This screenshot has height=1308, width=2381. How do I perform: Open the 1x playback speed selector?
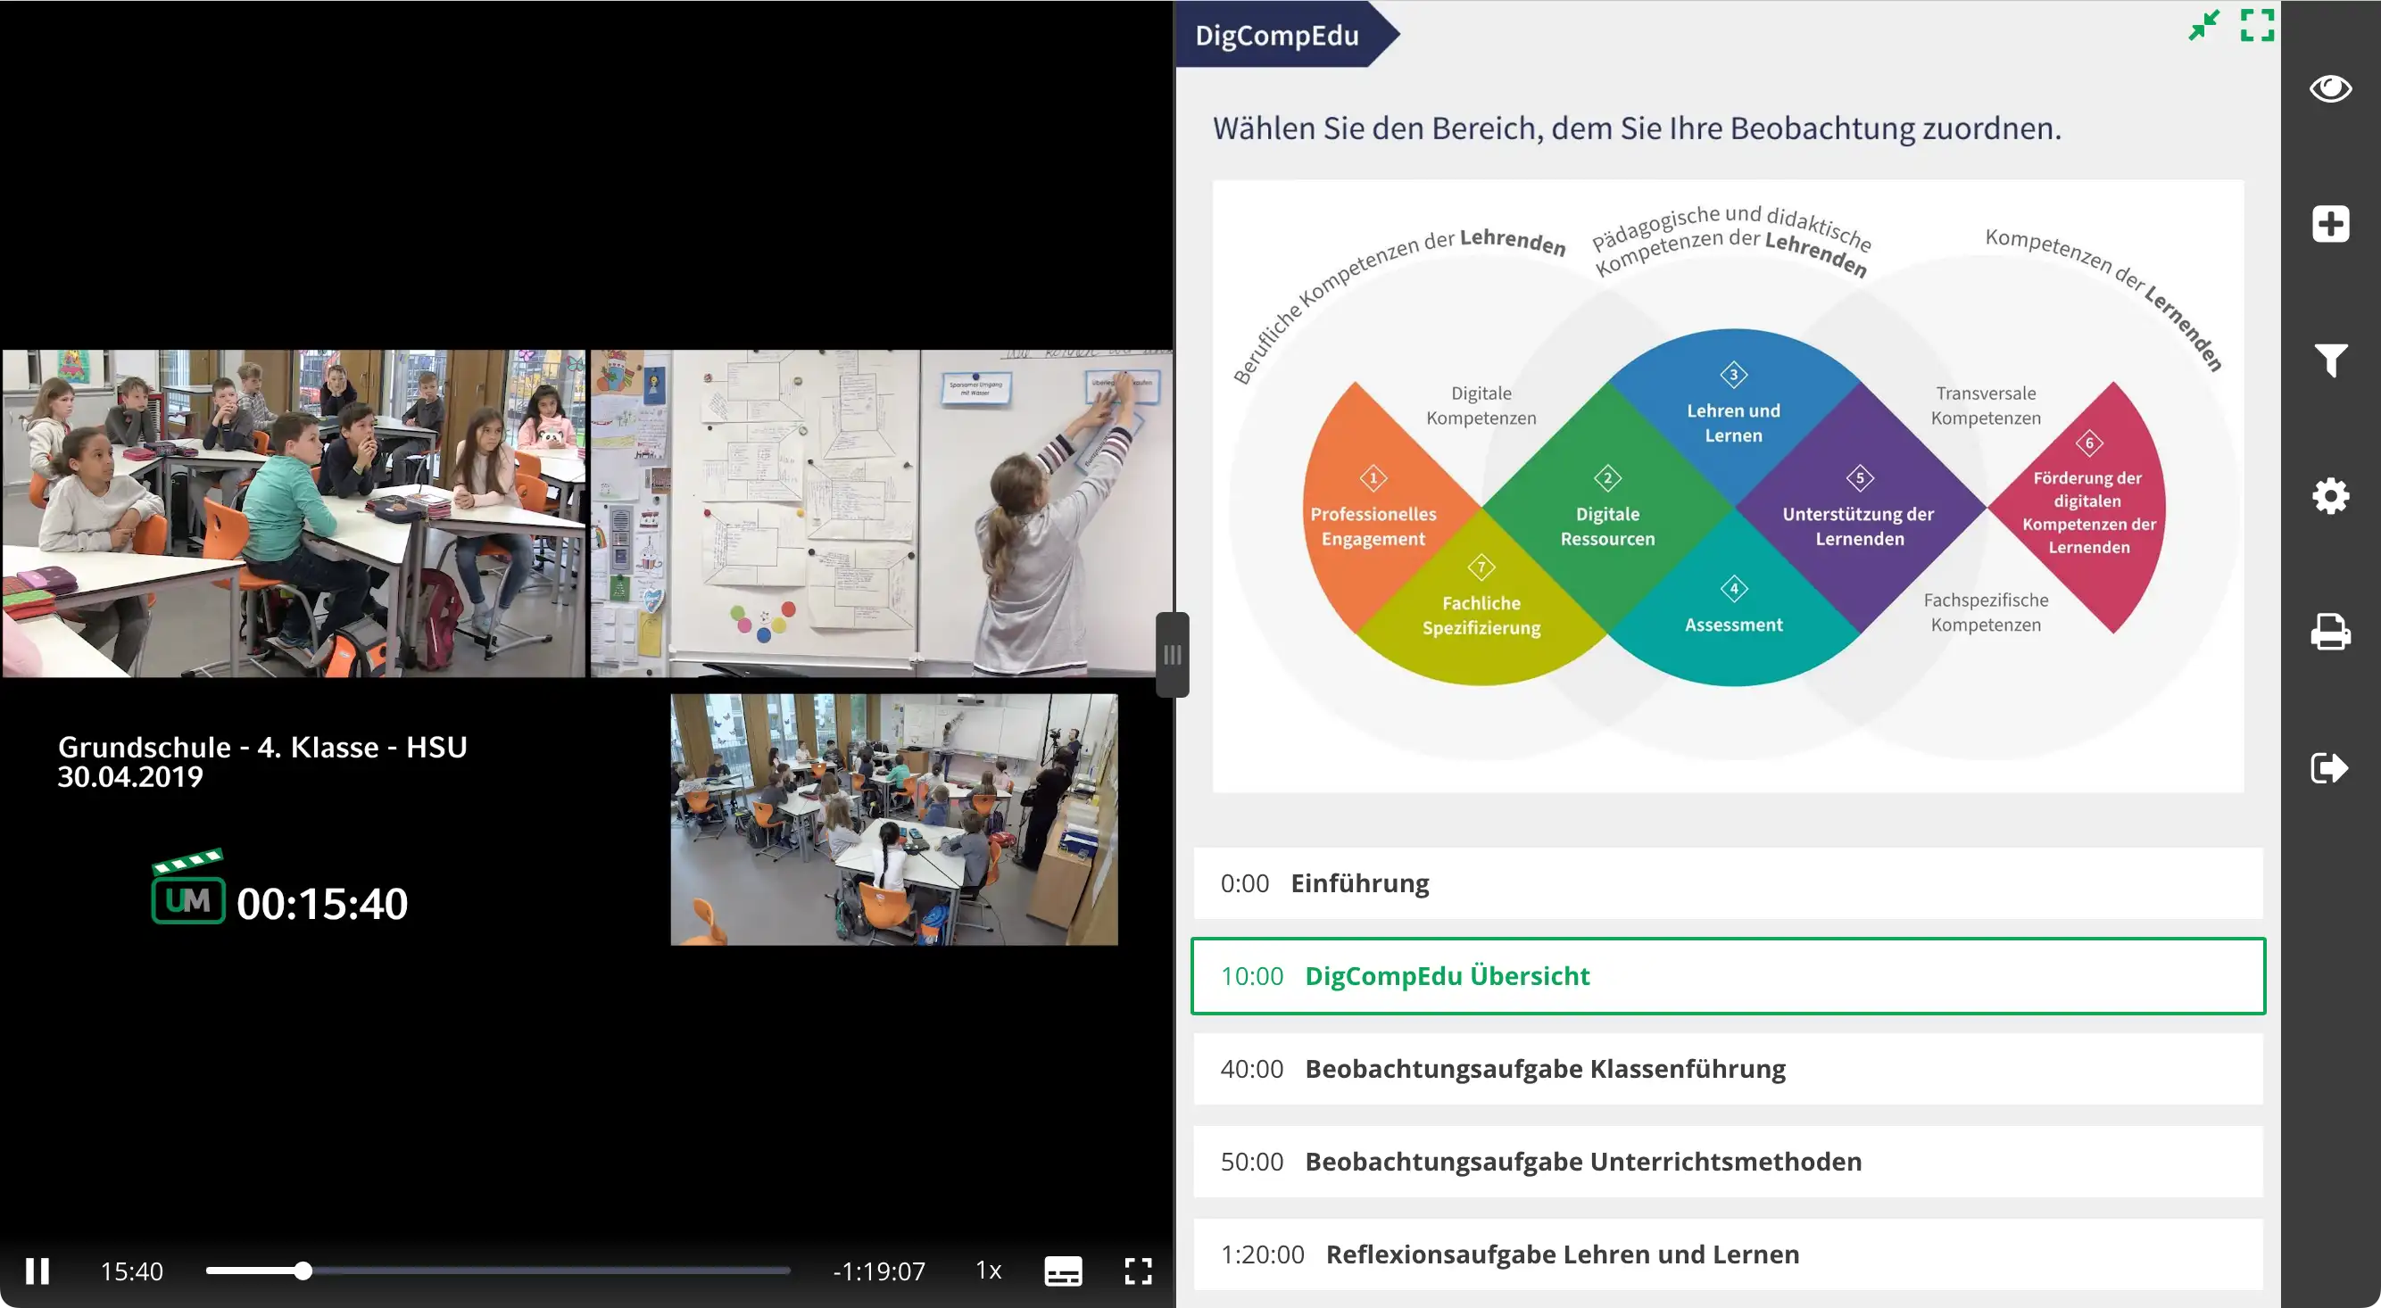click(x=988, y=1271)
